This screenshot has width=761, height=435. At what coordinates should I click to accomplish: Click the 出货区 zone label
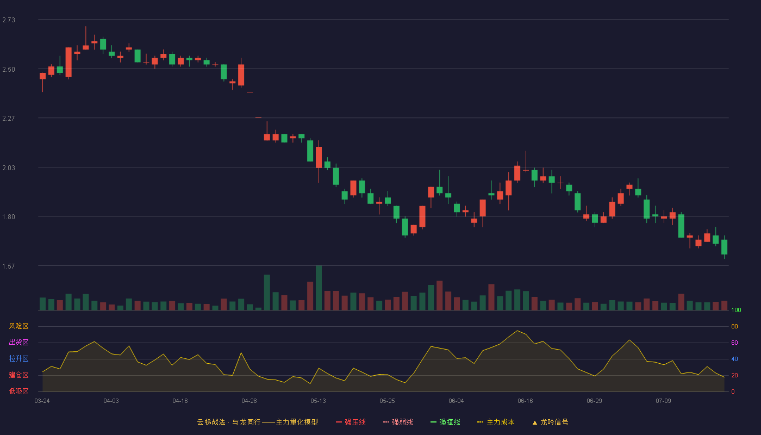[x=18, y=343]
